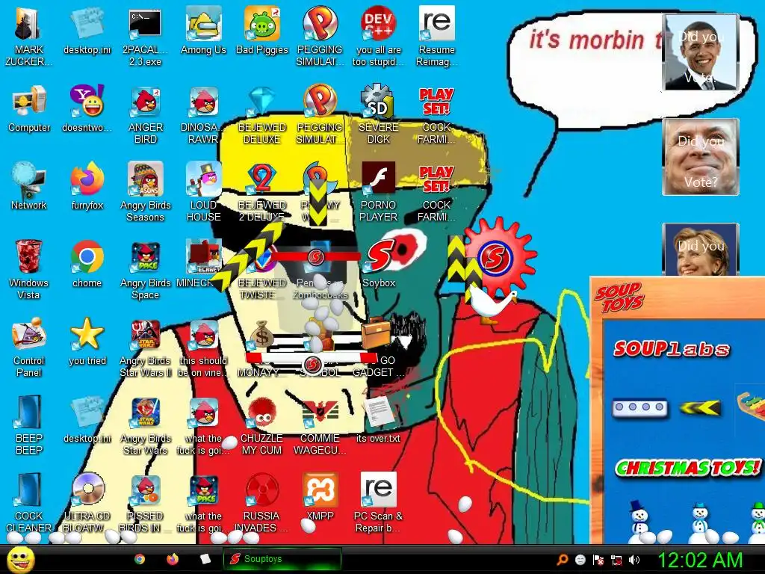Open the ULTRA CD BLOATW... disc icon
Viewport: 765px width, 574px height.
87,502
